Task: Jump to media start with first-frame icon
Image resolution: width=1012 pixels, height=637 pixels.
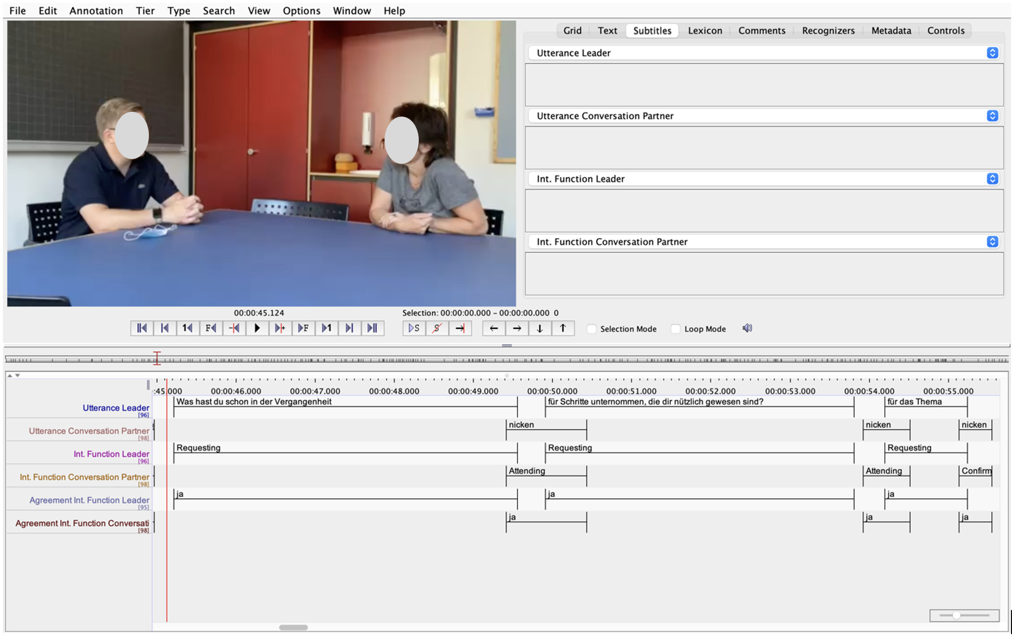Action: (x=141, y=328)
